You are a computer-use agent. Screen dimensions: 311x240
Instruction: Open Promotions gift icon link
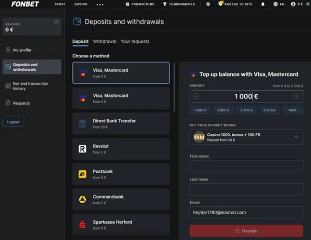tap(140, 4)
